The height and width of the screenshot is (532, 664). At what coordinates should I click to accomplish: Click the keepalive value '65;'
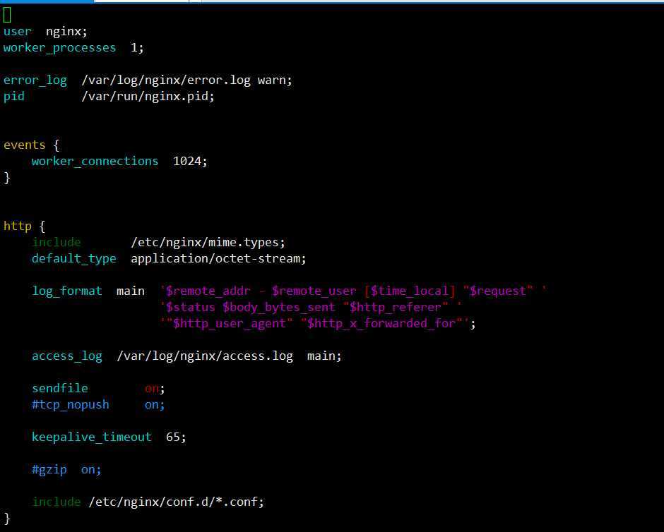pos(176,437)
